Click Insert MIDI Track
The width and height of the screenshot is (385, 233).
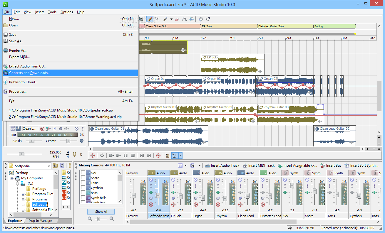point(258,166)
